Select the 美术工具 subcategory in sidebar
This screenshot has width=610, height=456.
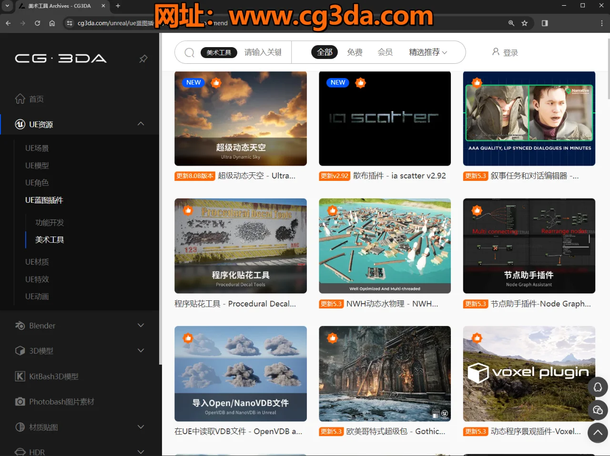49,239
